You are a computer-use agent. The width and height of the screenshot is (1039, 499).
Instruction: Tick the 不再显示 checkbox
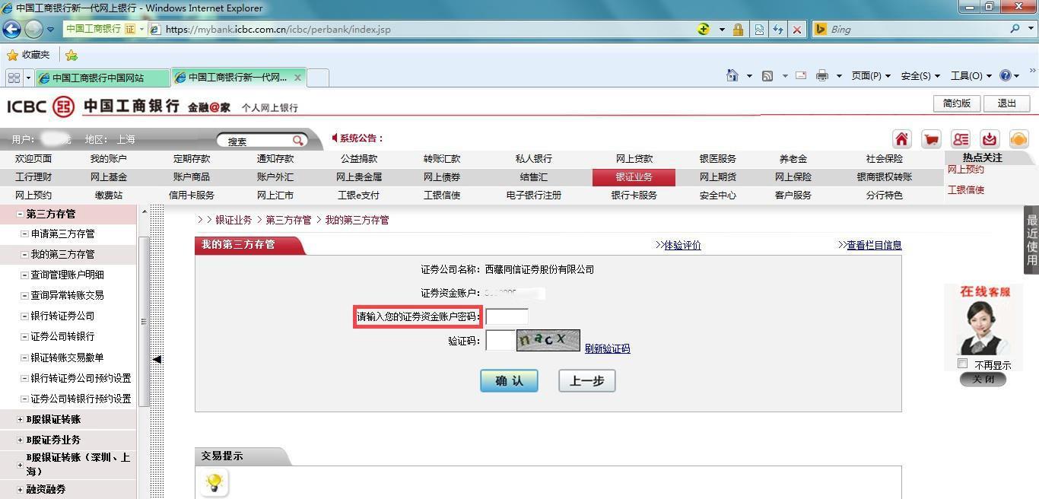963,364
